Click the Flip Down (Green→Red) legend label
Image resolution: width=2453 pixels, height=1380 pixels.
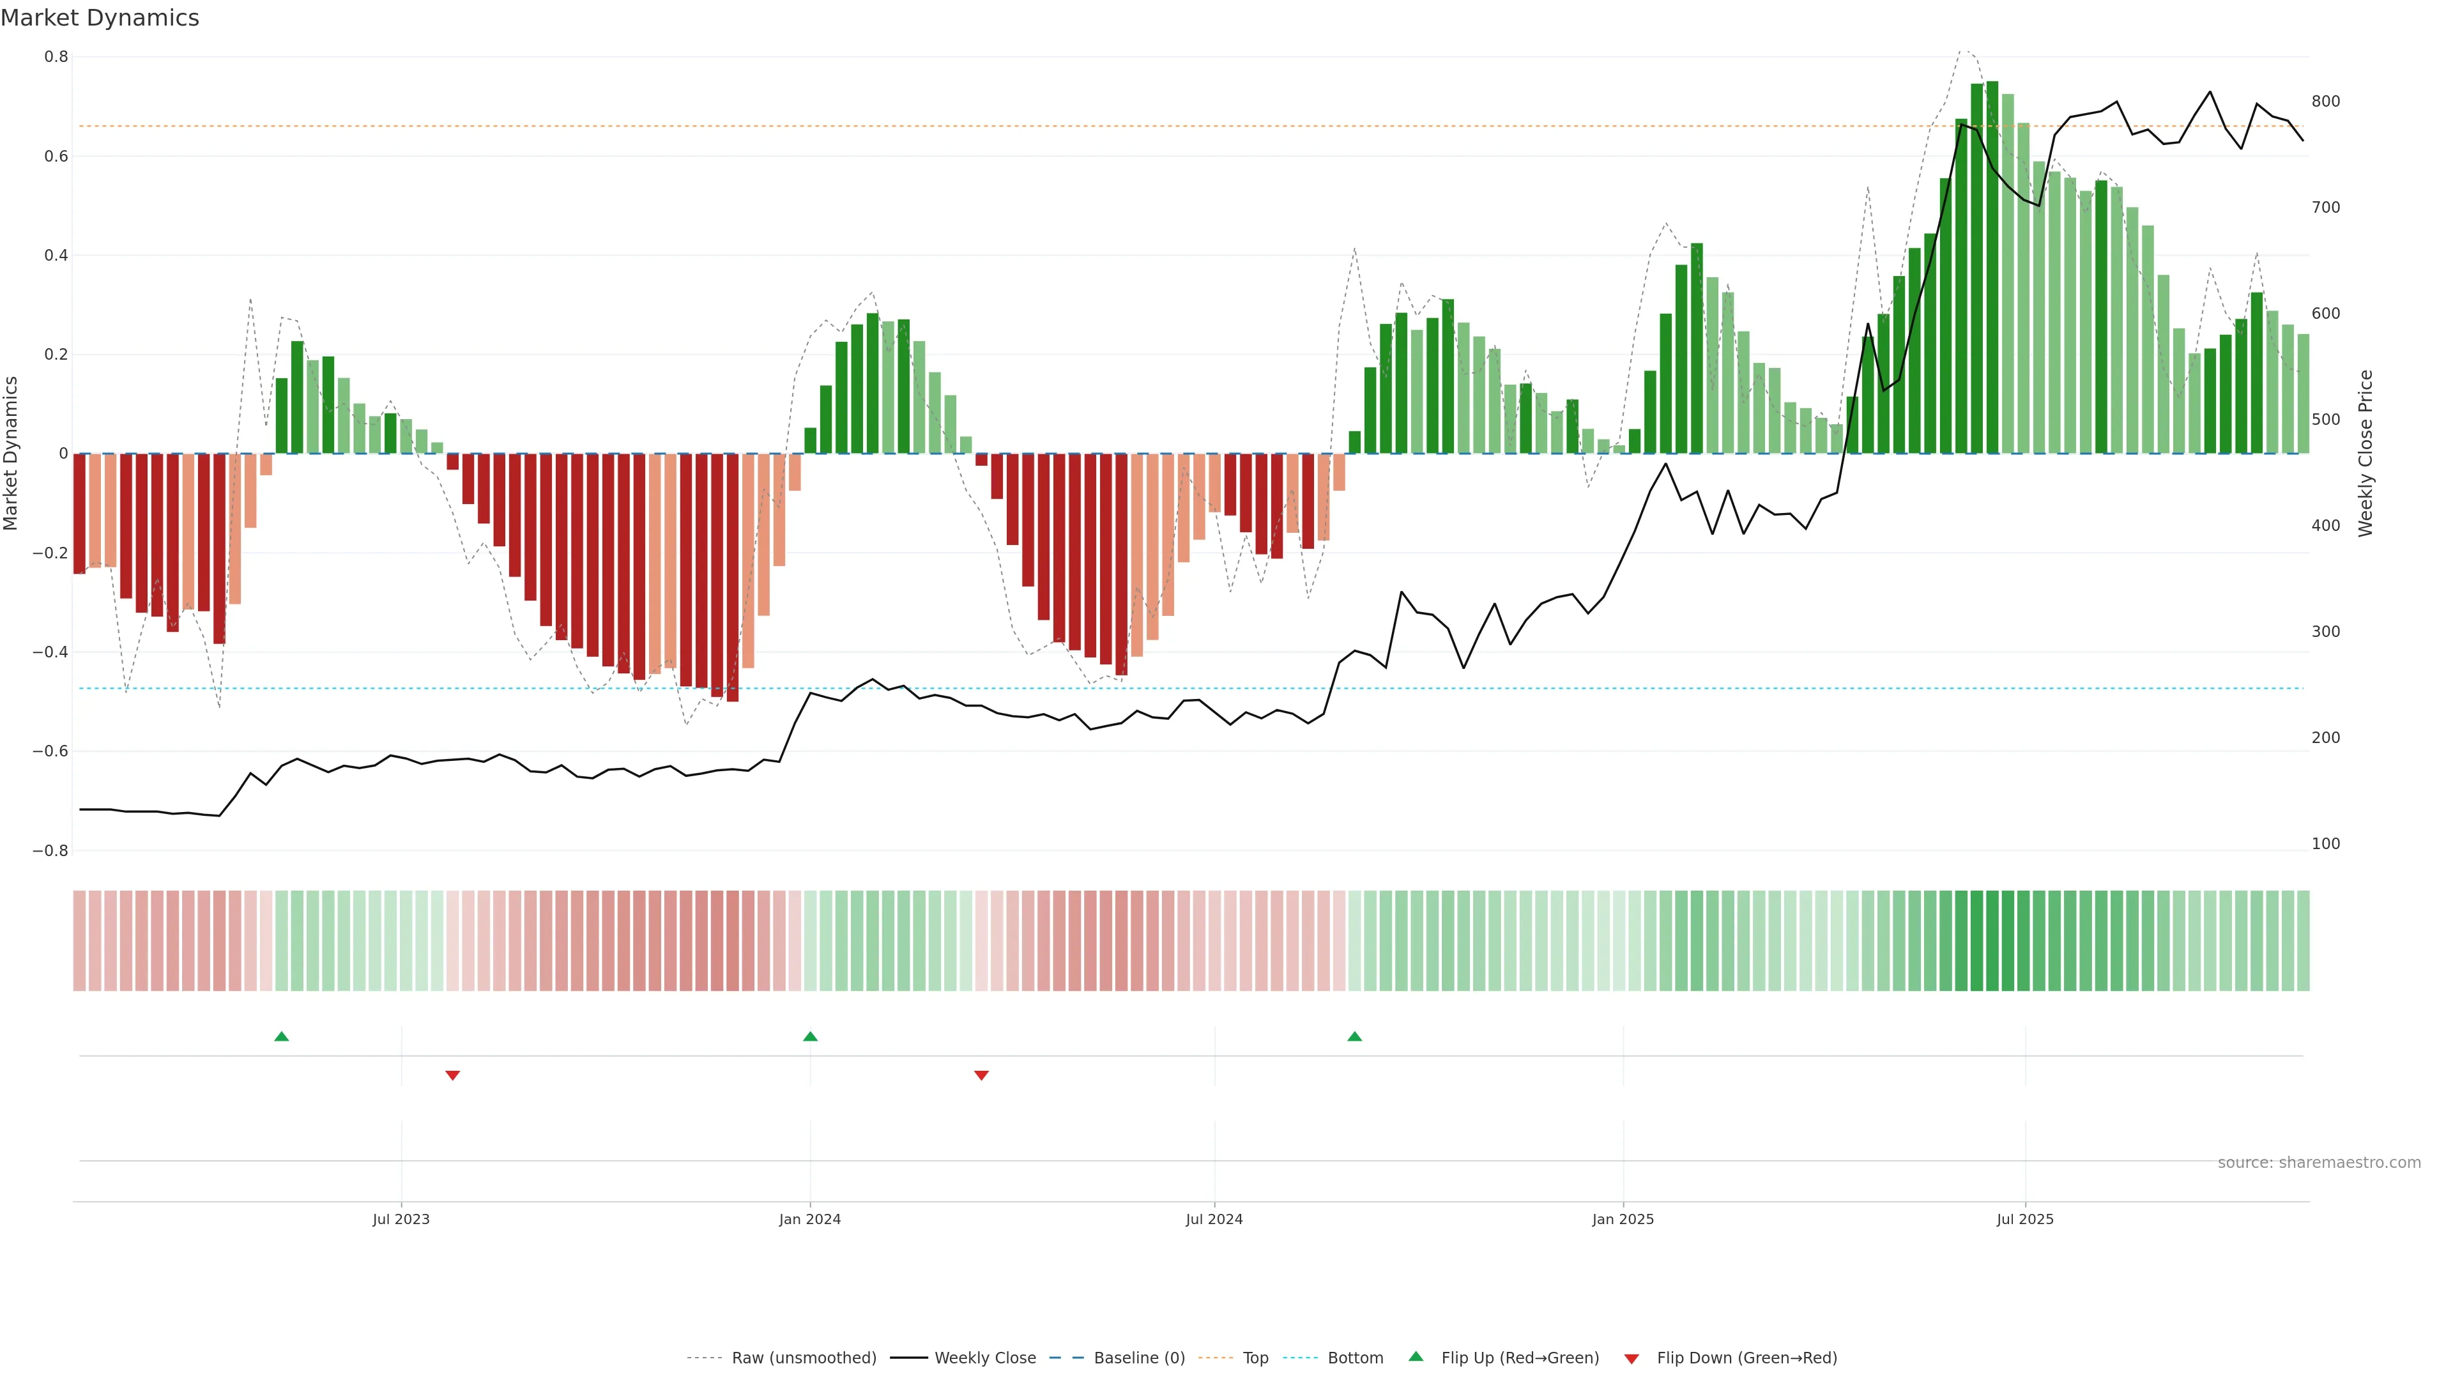[1746, 1358]
